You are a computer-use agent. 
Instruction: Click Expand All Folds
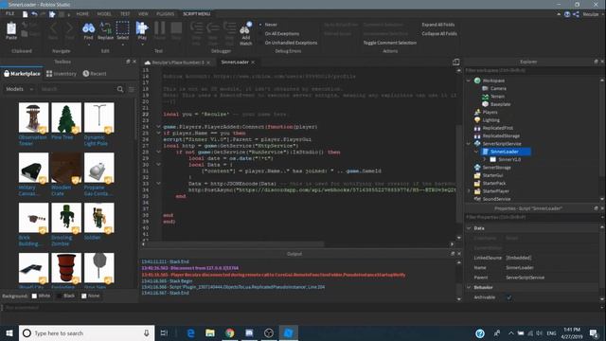point(437,25)
